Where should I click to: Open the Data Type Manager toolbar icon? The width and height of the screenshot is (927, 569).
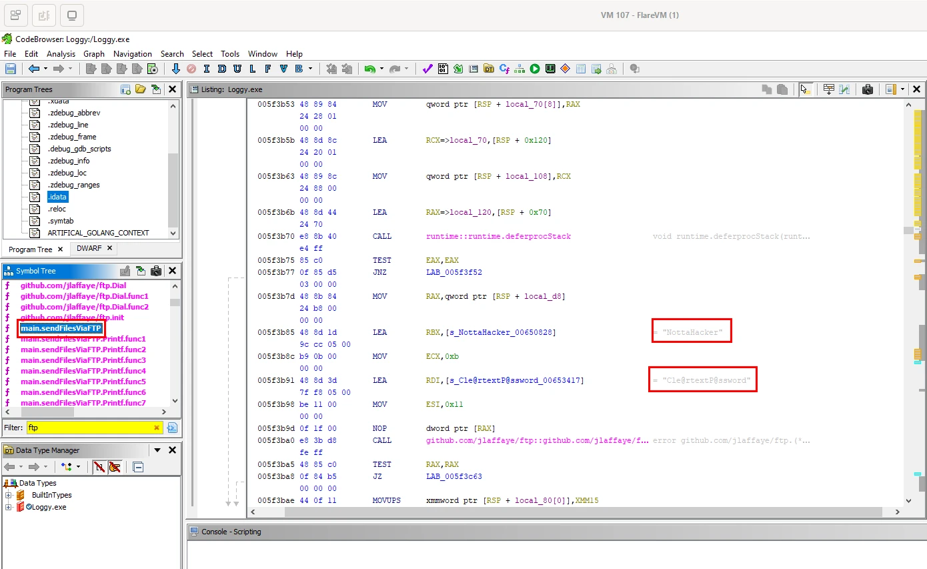(489, 69)
